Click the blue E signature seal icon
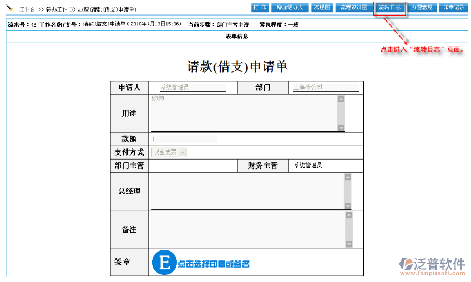471x282 pixels. tap(164, 263)
